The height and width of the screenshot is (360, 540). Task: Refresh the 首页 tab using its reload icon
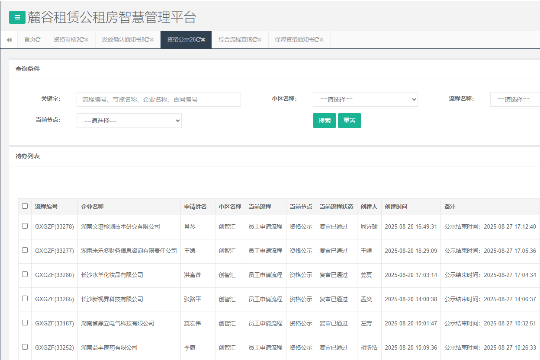click(x=38, y=40)
